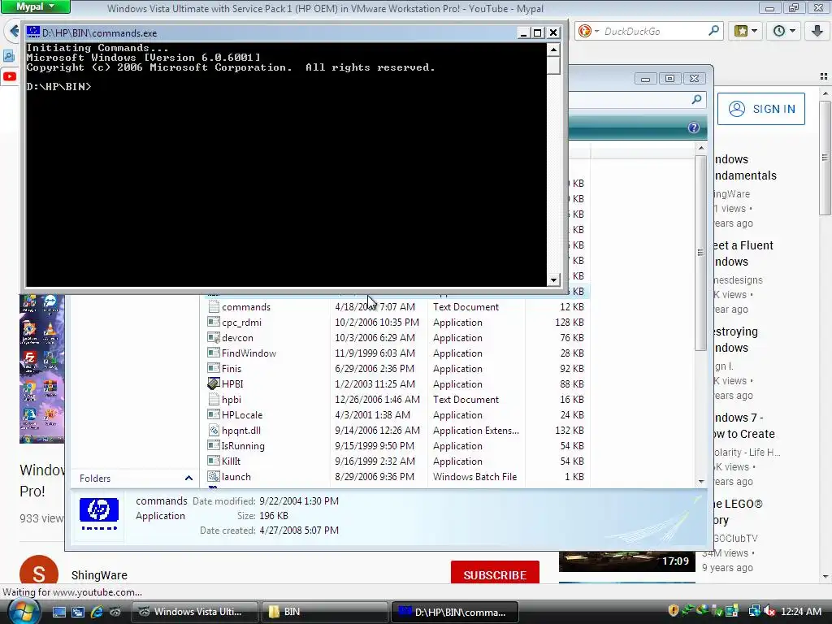Expand the bookmarks button dropdown arrow
The height and width of the screenshot is (624, 832).
click(754, 32)
